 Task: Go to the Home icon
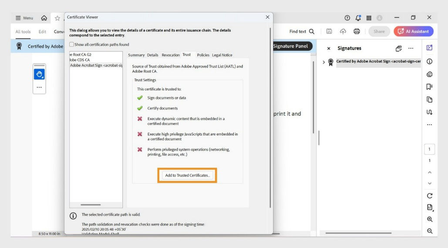point(44,18)
